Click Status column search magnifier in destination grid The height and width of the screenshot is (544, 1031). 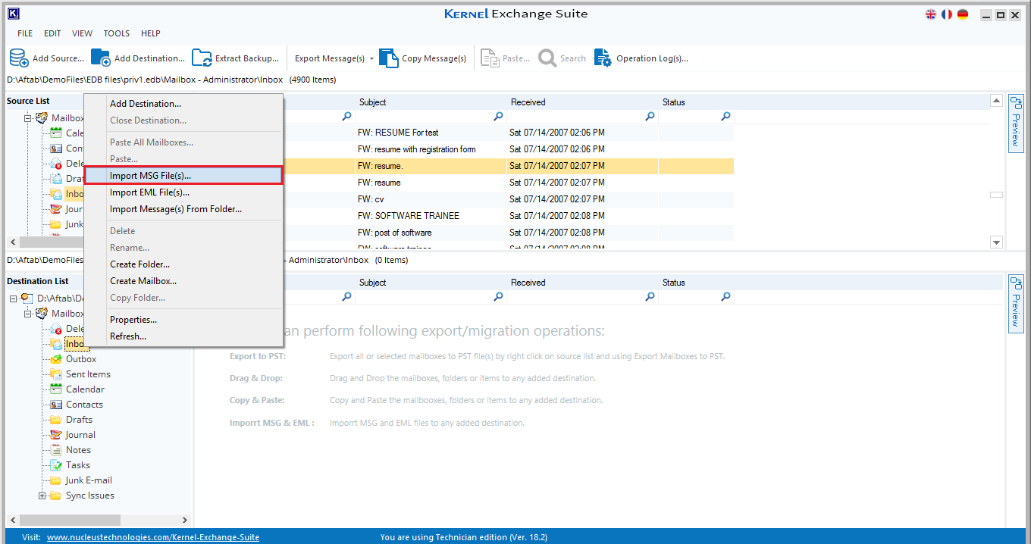(x=725, y=297)
